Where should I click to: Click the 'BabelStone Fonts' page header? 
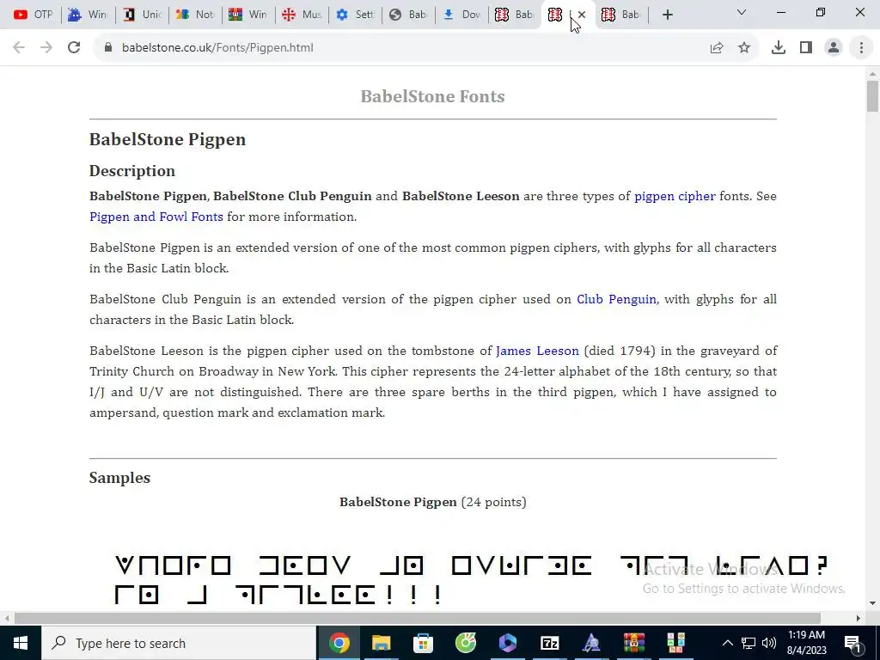coord(433,96)
